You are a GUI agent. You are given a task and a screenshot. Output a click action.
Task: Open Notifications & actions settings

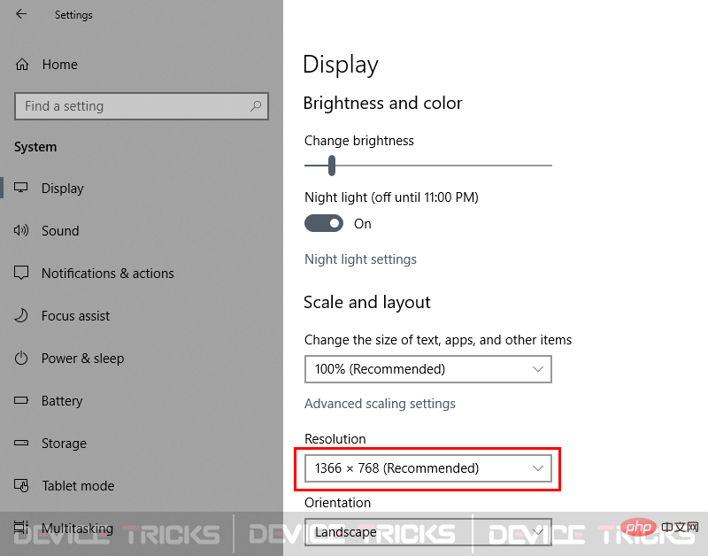coord(107,274)
